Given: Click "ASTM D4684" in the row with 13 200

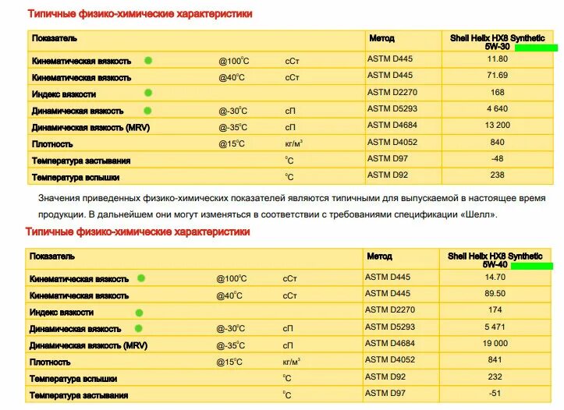Looking at the screenshot, I should (392, 125).
